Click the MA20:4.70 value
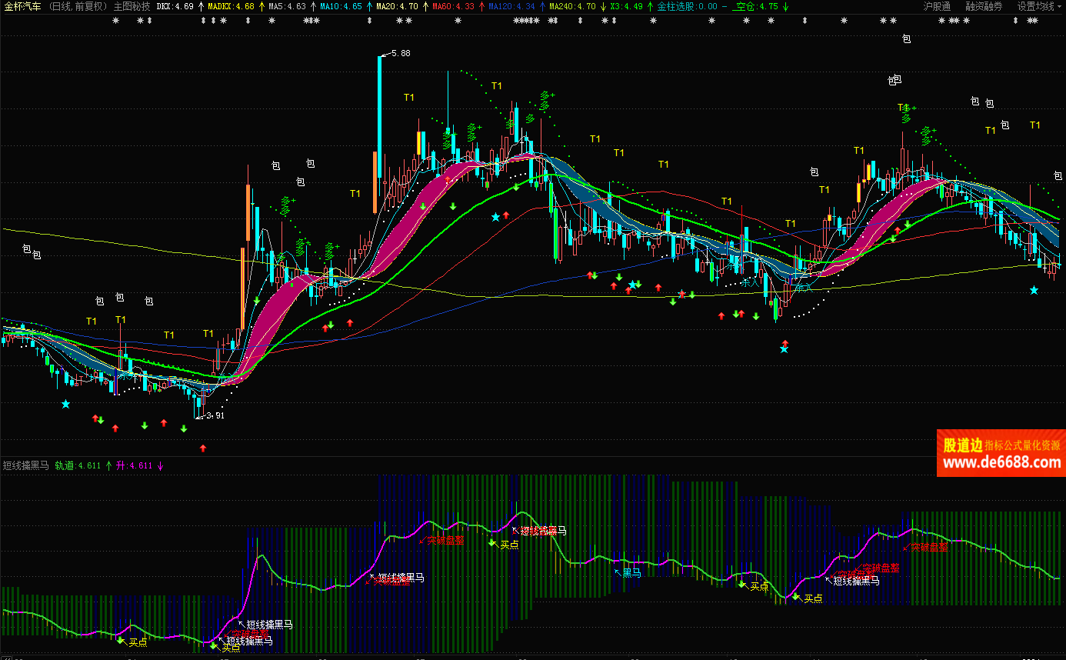 397,6
